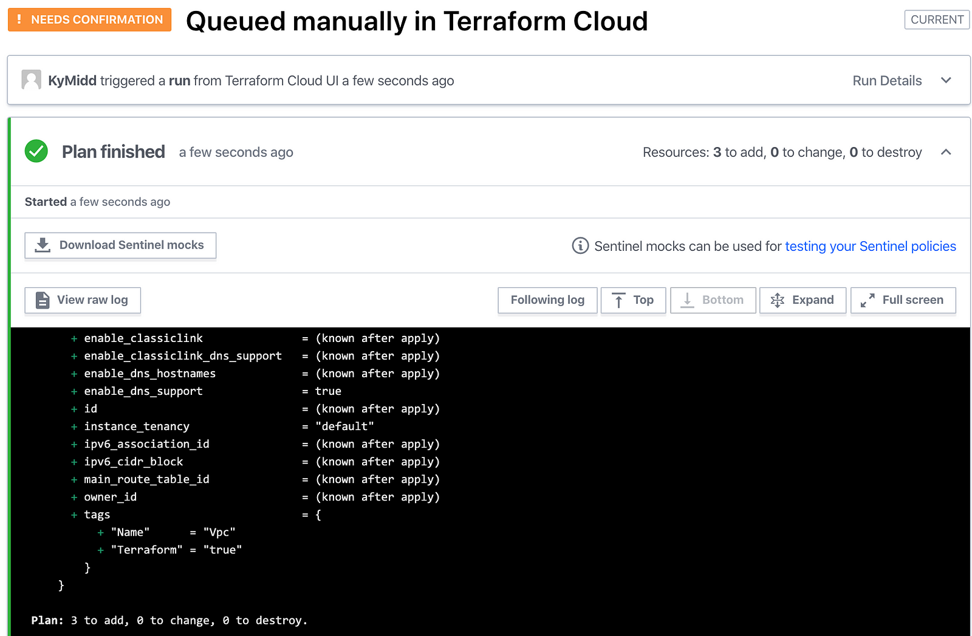Expand the log view

coord(803,300)
